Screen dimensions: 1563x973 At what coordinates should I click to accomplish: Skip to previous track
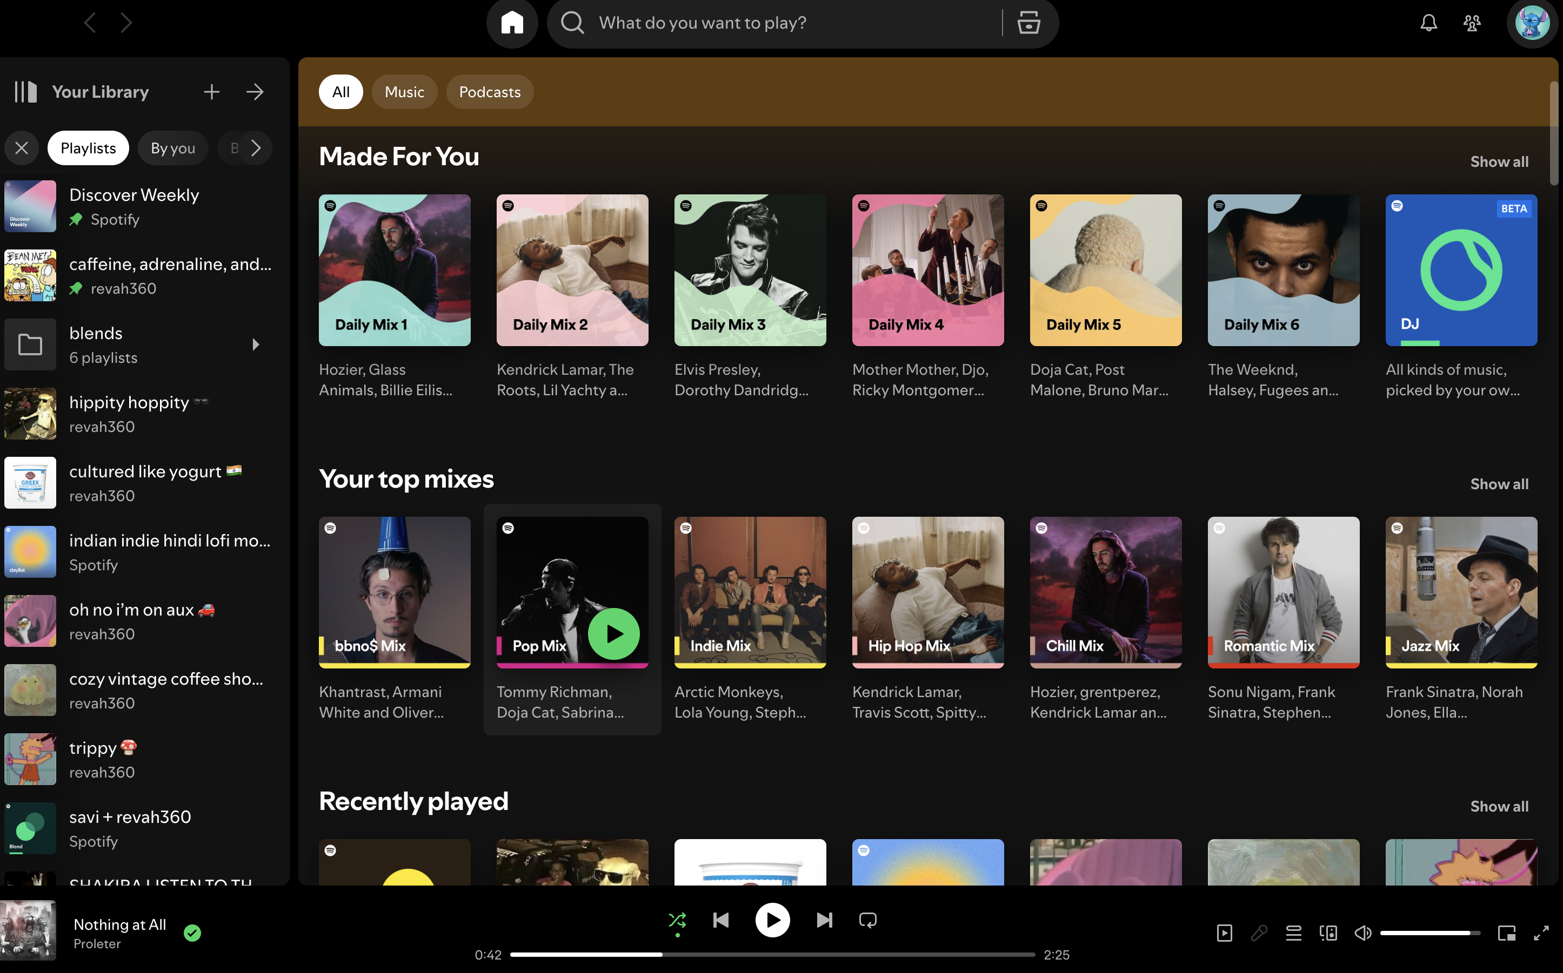(720, 920)
